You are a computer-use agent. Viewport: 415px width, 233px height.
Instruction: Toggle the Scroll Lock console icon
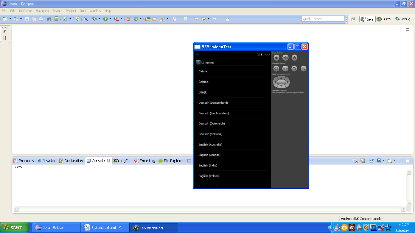tap(362, 161)
